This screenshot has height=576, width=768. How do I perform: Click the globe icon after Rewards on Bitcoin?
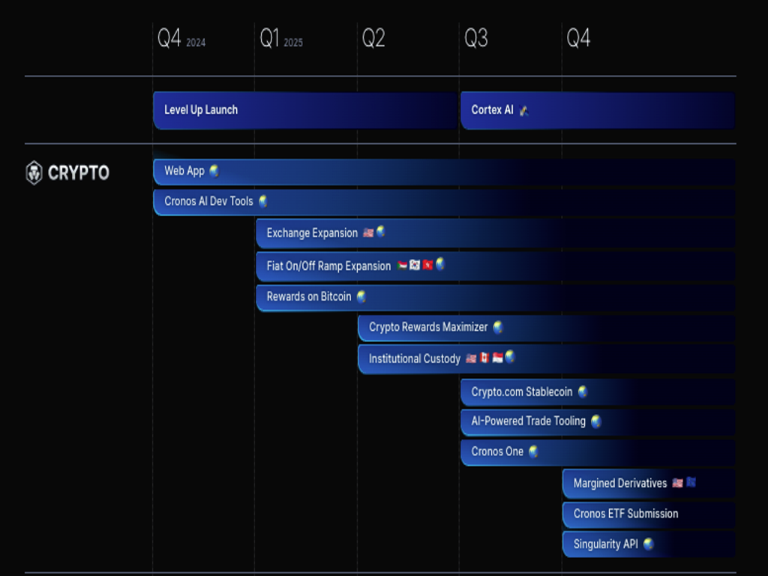(361, 297)
